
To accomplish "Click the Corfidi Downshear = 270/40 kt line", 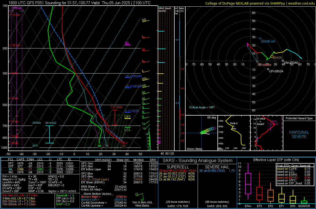I will [104, 203].
